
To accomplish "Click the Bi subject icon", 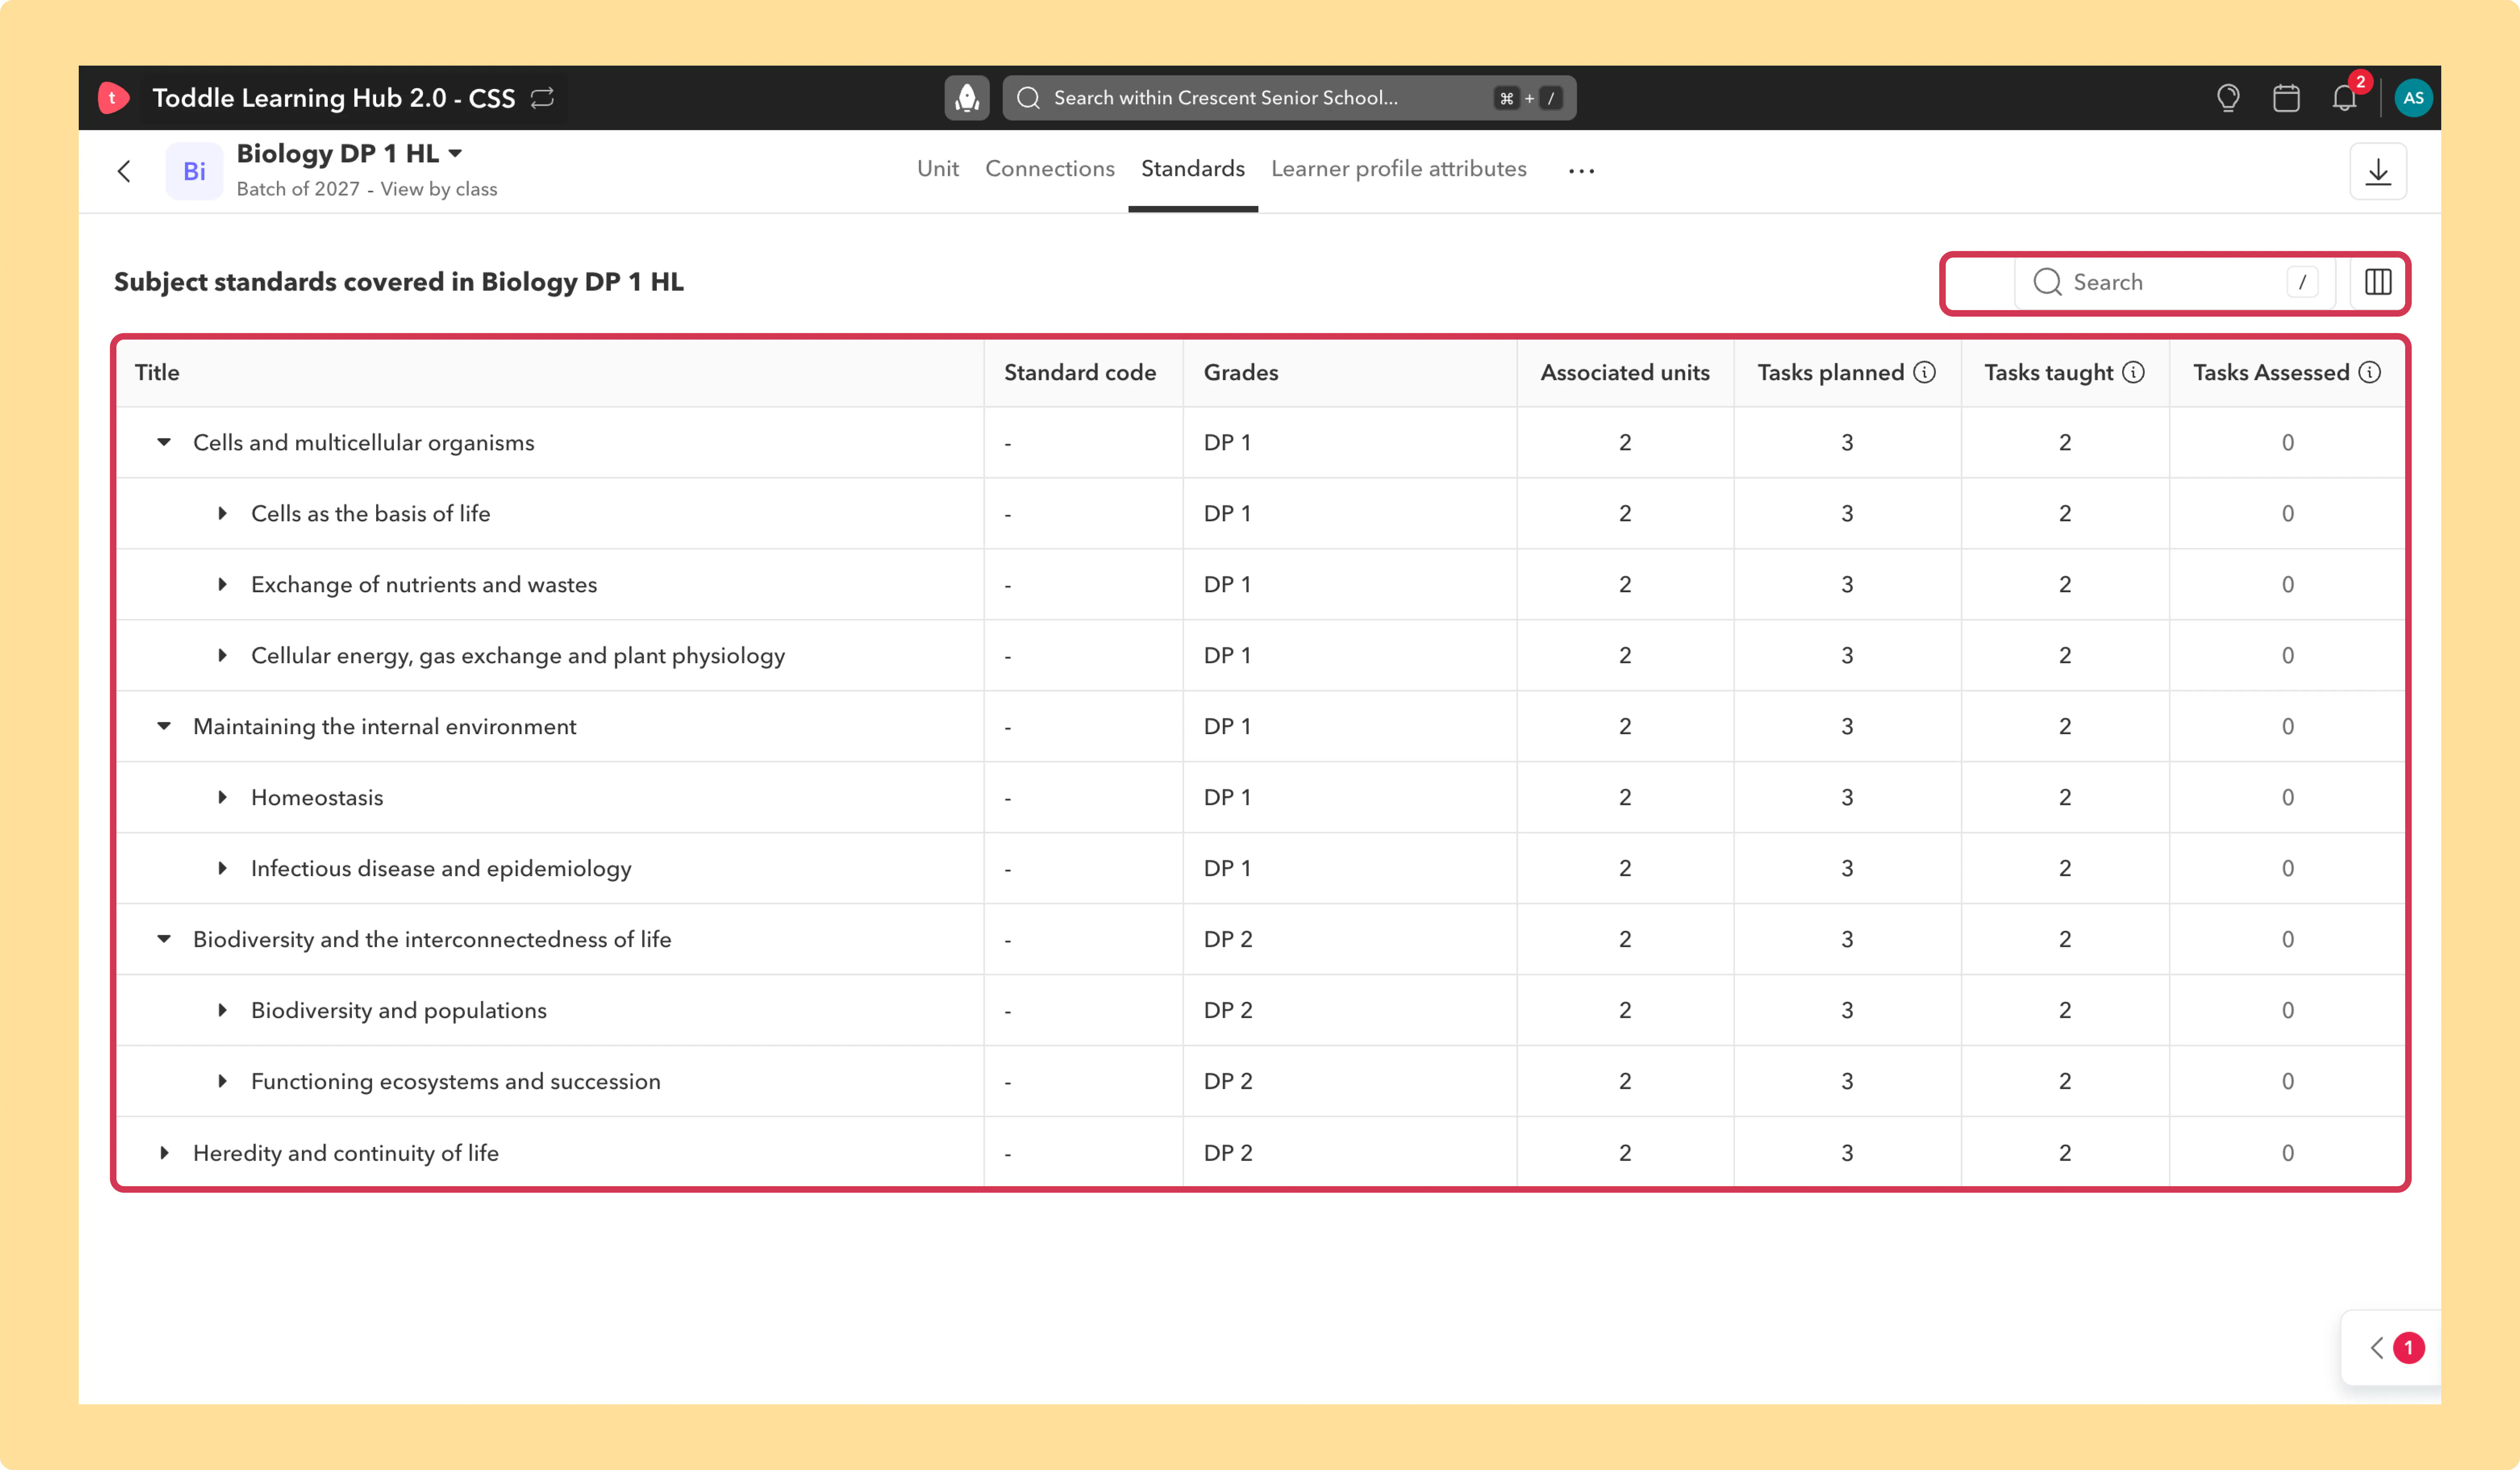I will (194, 171).
